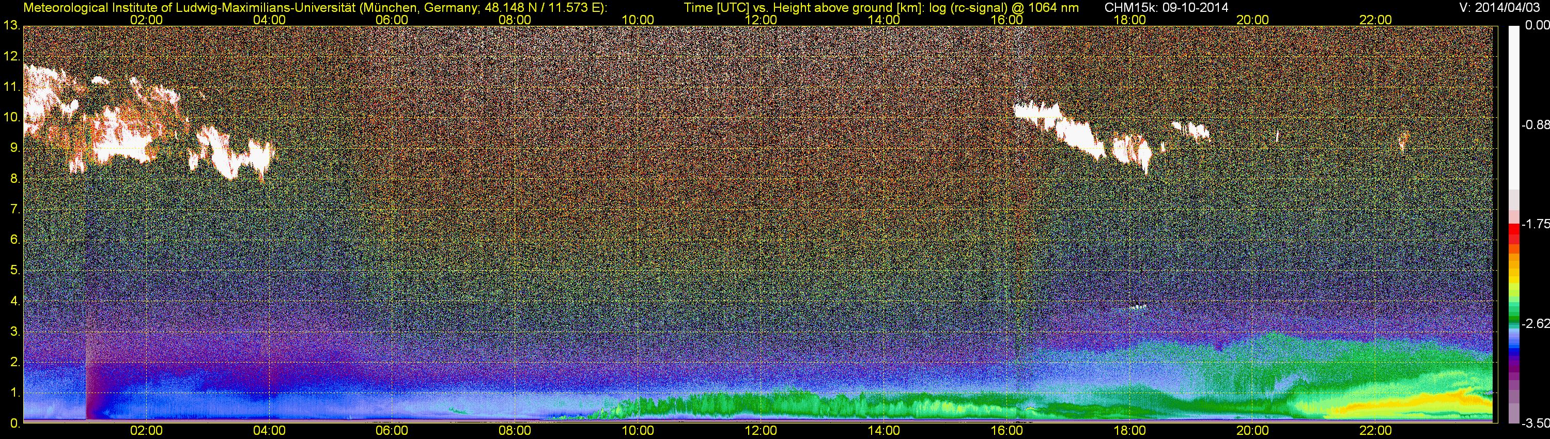This screenshot has width=1550, height=439.
Task: Click the white band of the color scale
Action: 1513,107
